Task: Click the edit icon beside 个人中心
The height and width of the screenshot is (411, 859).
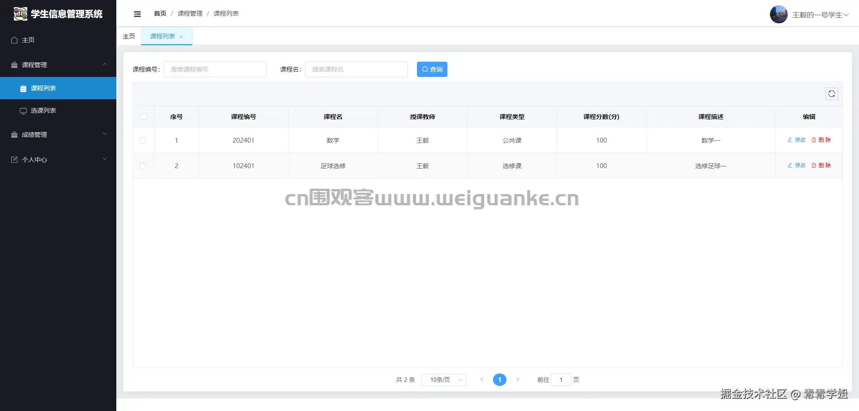Action: point(14,160)
